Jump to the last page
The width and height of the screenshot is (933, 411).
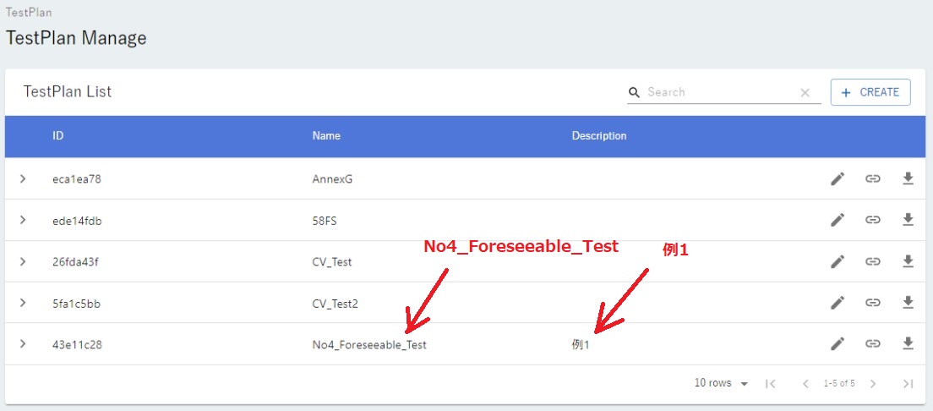908,384
